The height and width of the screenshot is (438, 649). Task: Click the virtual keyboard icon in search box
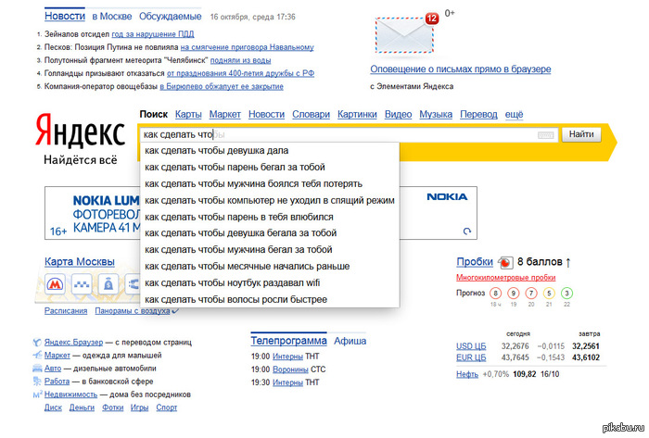(546, 135)
